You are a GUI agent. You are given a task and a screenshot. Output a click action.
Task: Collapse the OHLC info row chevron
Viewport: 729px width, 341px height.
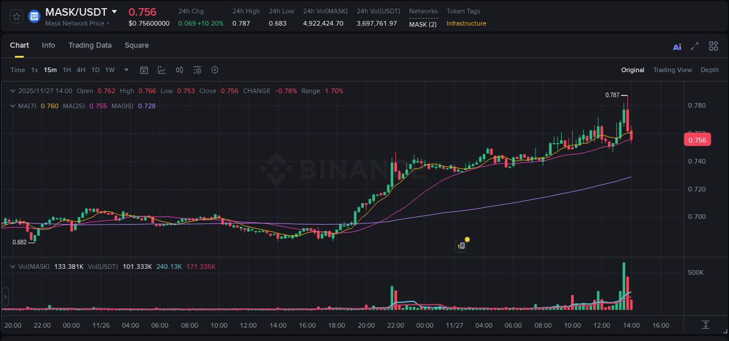(12, 91)
